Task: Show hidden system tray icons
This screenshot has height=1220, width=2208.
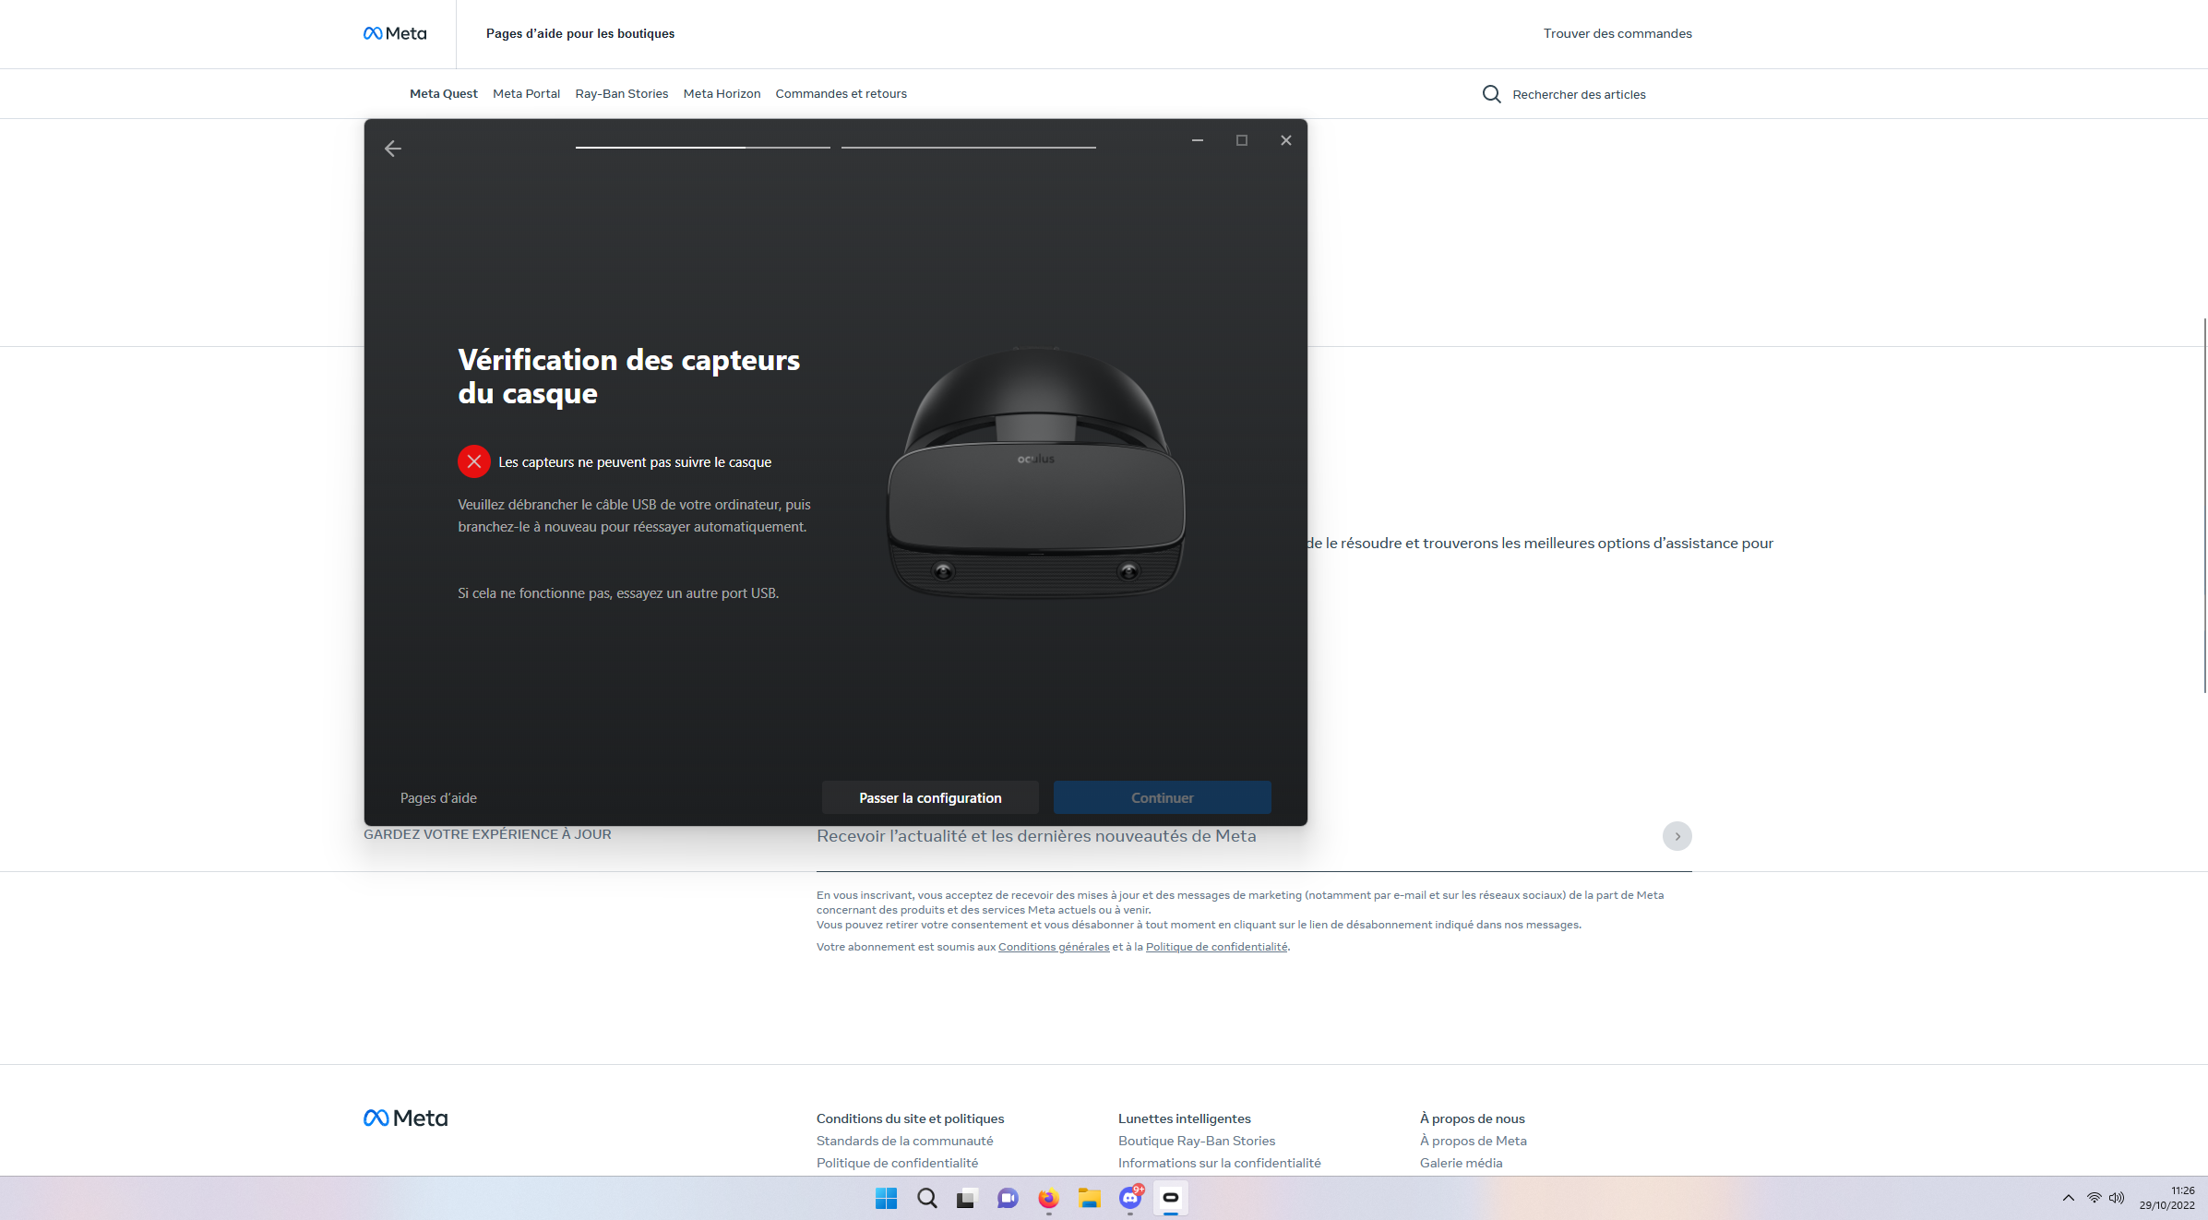Action: pos(2068,1198)
